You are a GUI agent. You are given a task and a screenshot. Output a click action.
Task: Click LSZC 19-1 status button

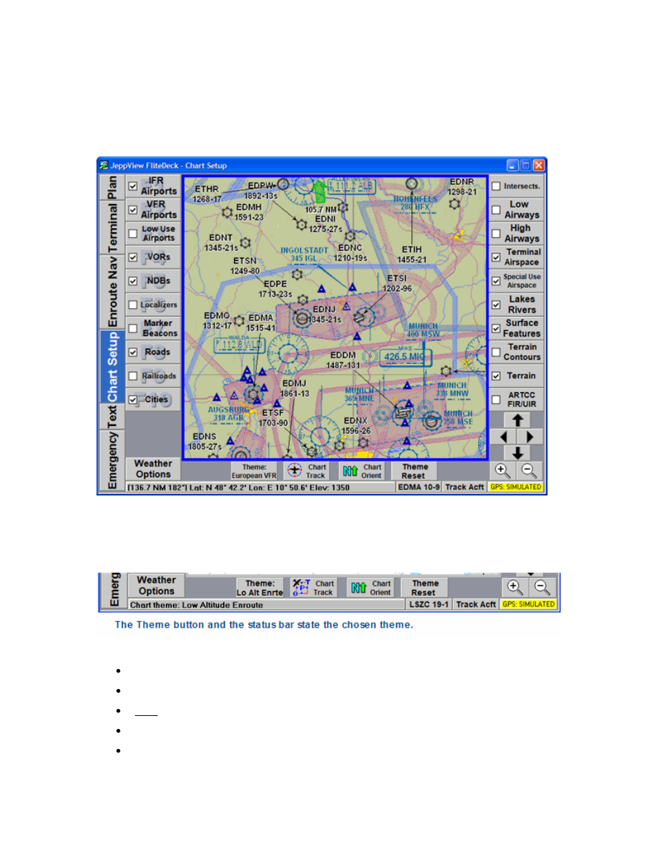[x=428, y=604]
